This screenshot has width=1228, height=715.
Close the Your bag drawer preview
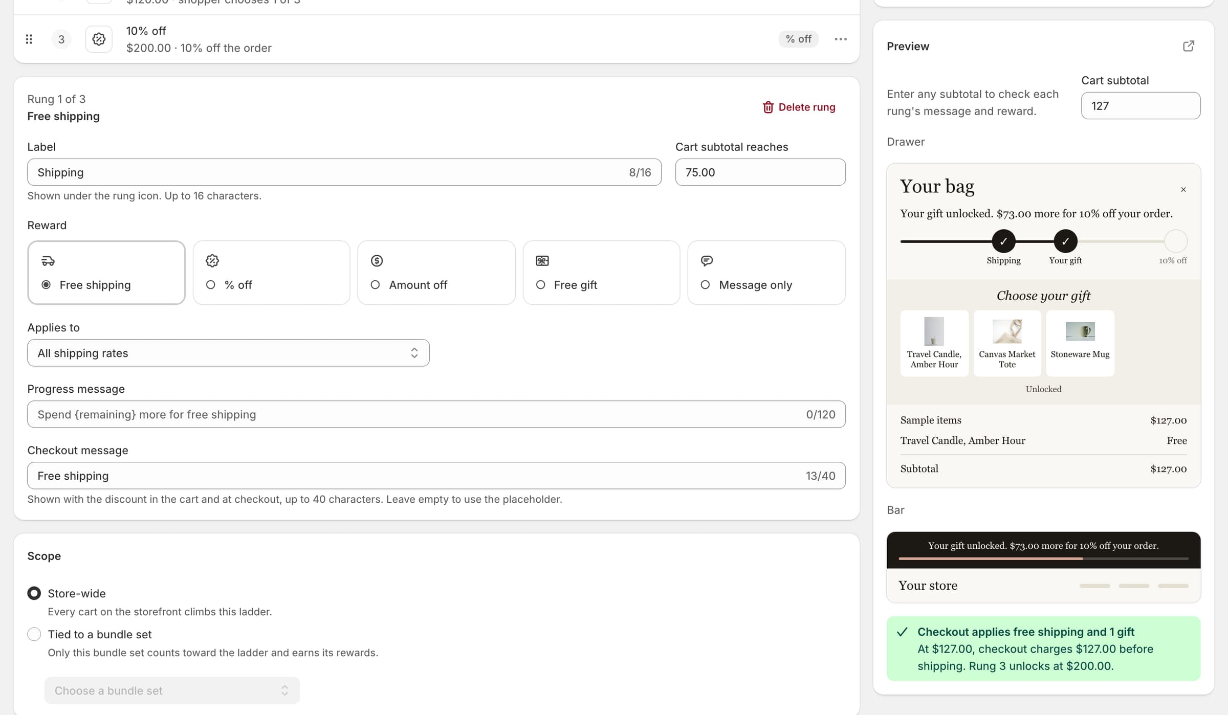pos(1183,190)
